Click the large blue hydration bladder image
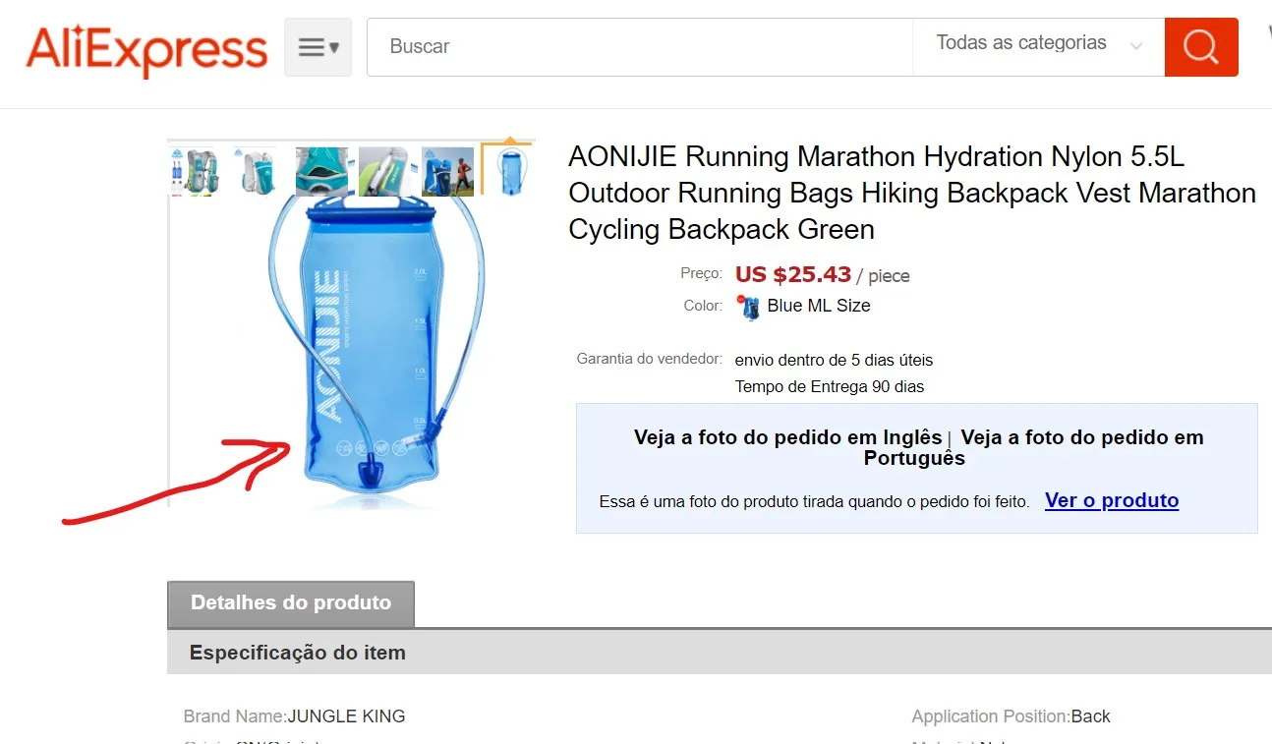Screen dimensions: 1272x744 [x=376, y=349]
